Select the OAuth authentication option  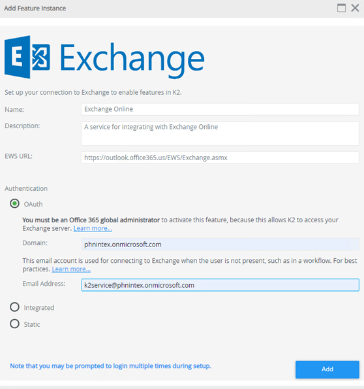click(14, 204)
